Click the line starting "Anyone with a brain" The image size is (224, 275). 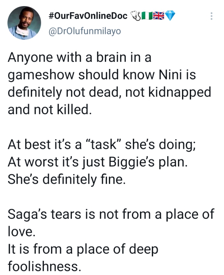[x=79, y=58]
